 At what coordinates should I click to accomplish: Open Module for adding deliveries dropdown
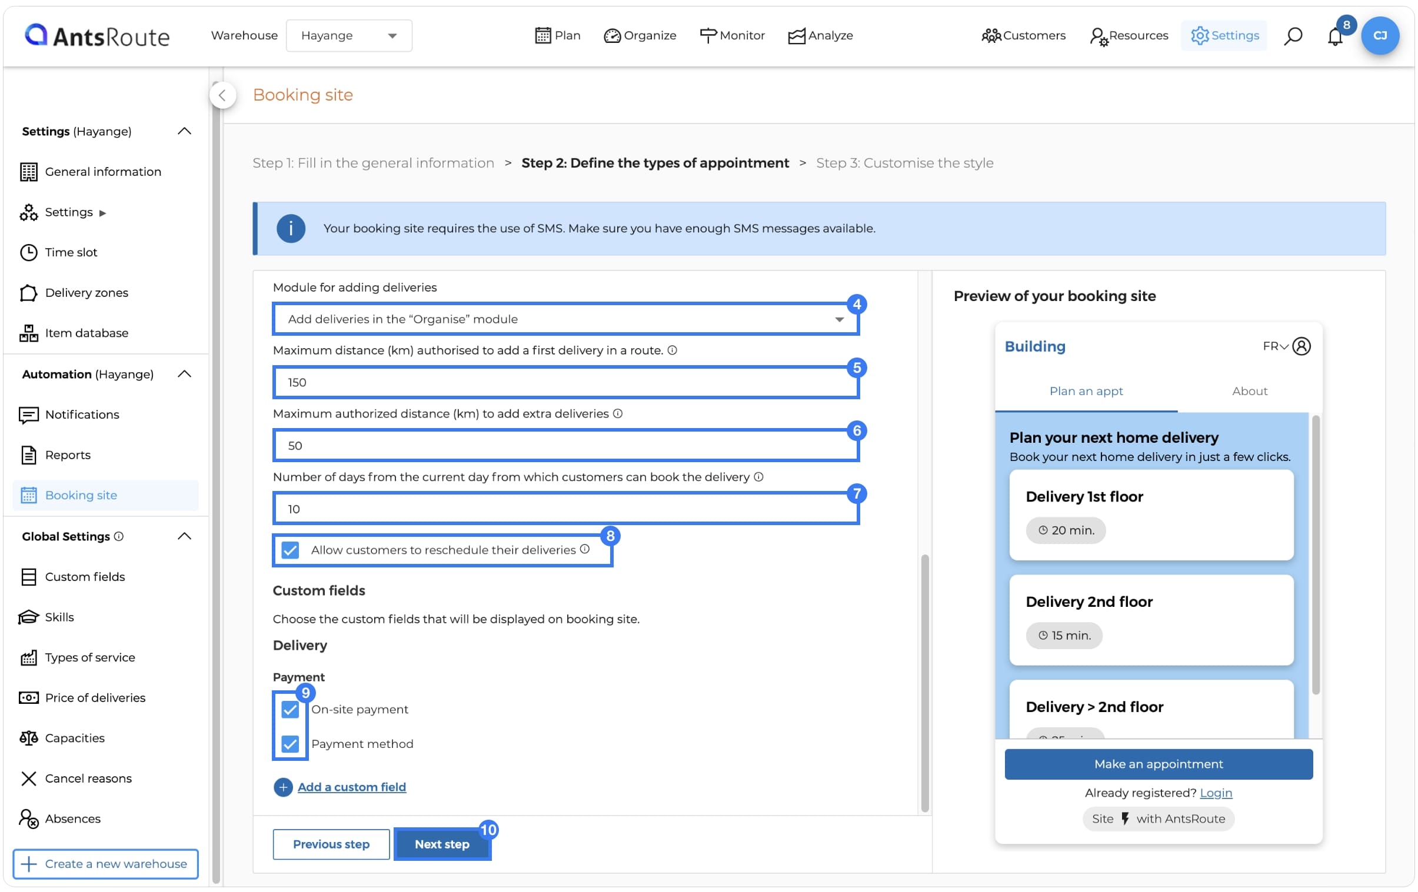tap(566, 319)
